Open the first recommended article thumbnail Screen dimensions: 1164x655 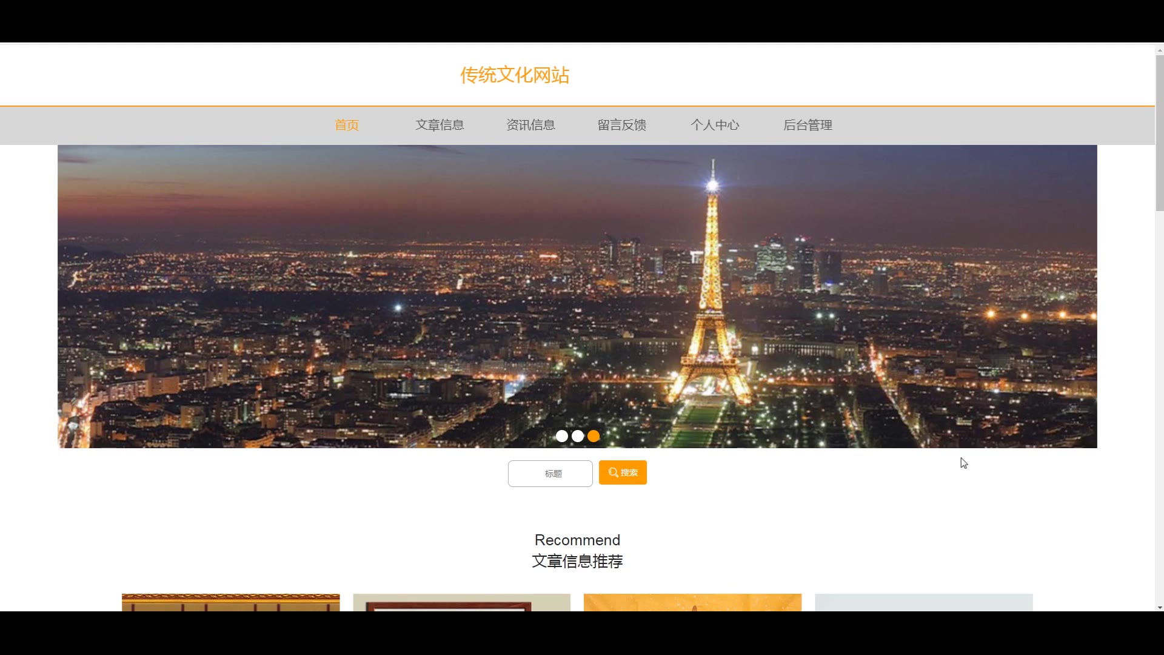tap(230, 602)
